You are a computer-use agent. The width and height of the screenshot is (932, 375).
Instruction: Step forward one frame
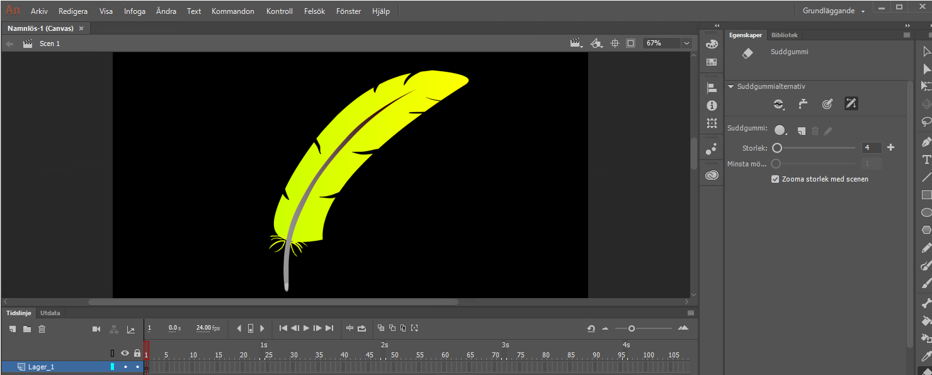tap(317, 328)
